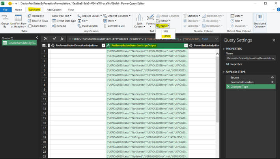280x159 pixels.
Task: Select the DeviceRunStatesByPr... query
Action: 19,43
